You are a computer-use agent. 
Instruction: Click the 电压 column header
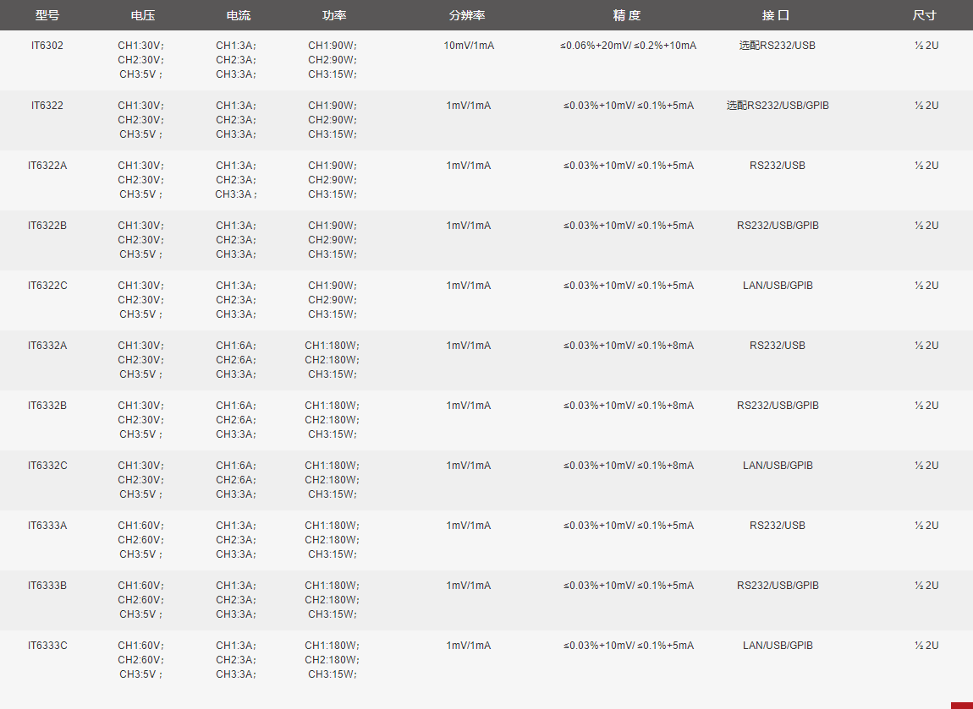(x=143, y=16)
